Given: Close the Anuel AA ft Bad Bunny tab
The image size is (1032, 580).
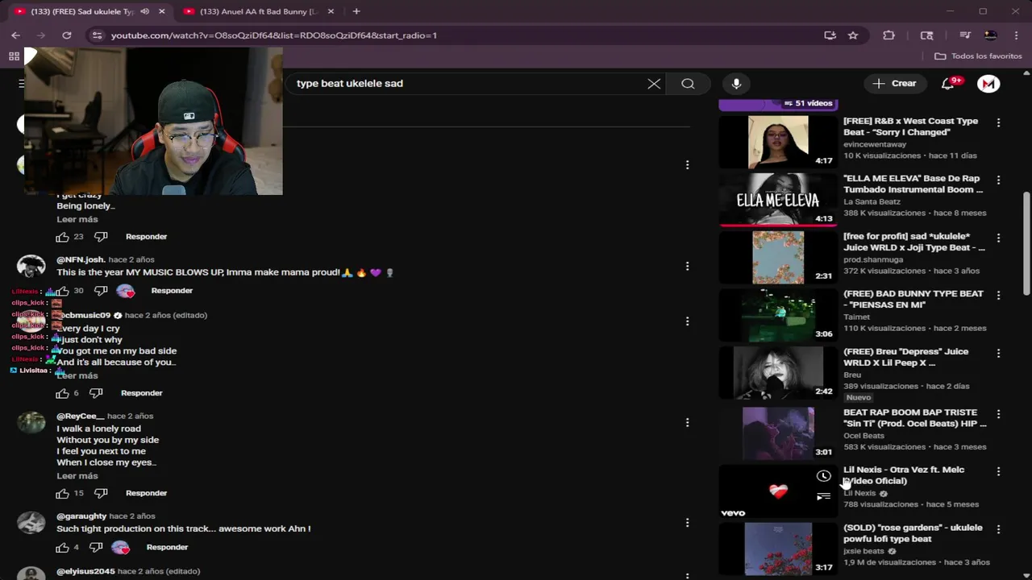Looking at the screenshot, I should pos(331,11).
